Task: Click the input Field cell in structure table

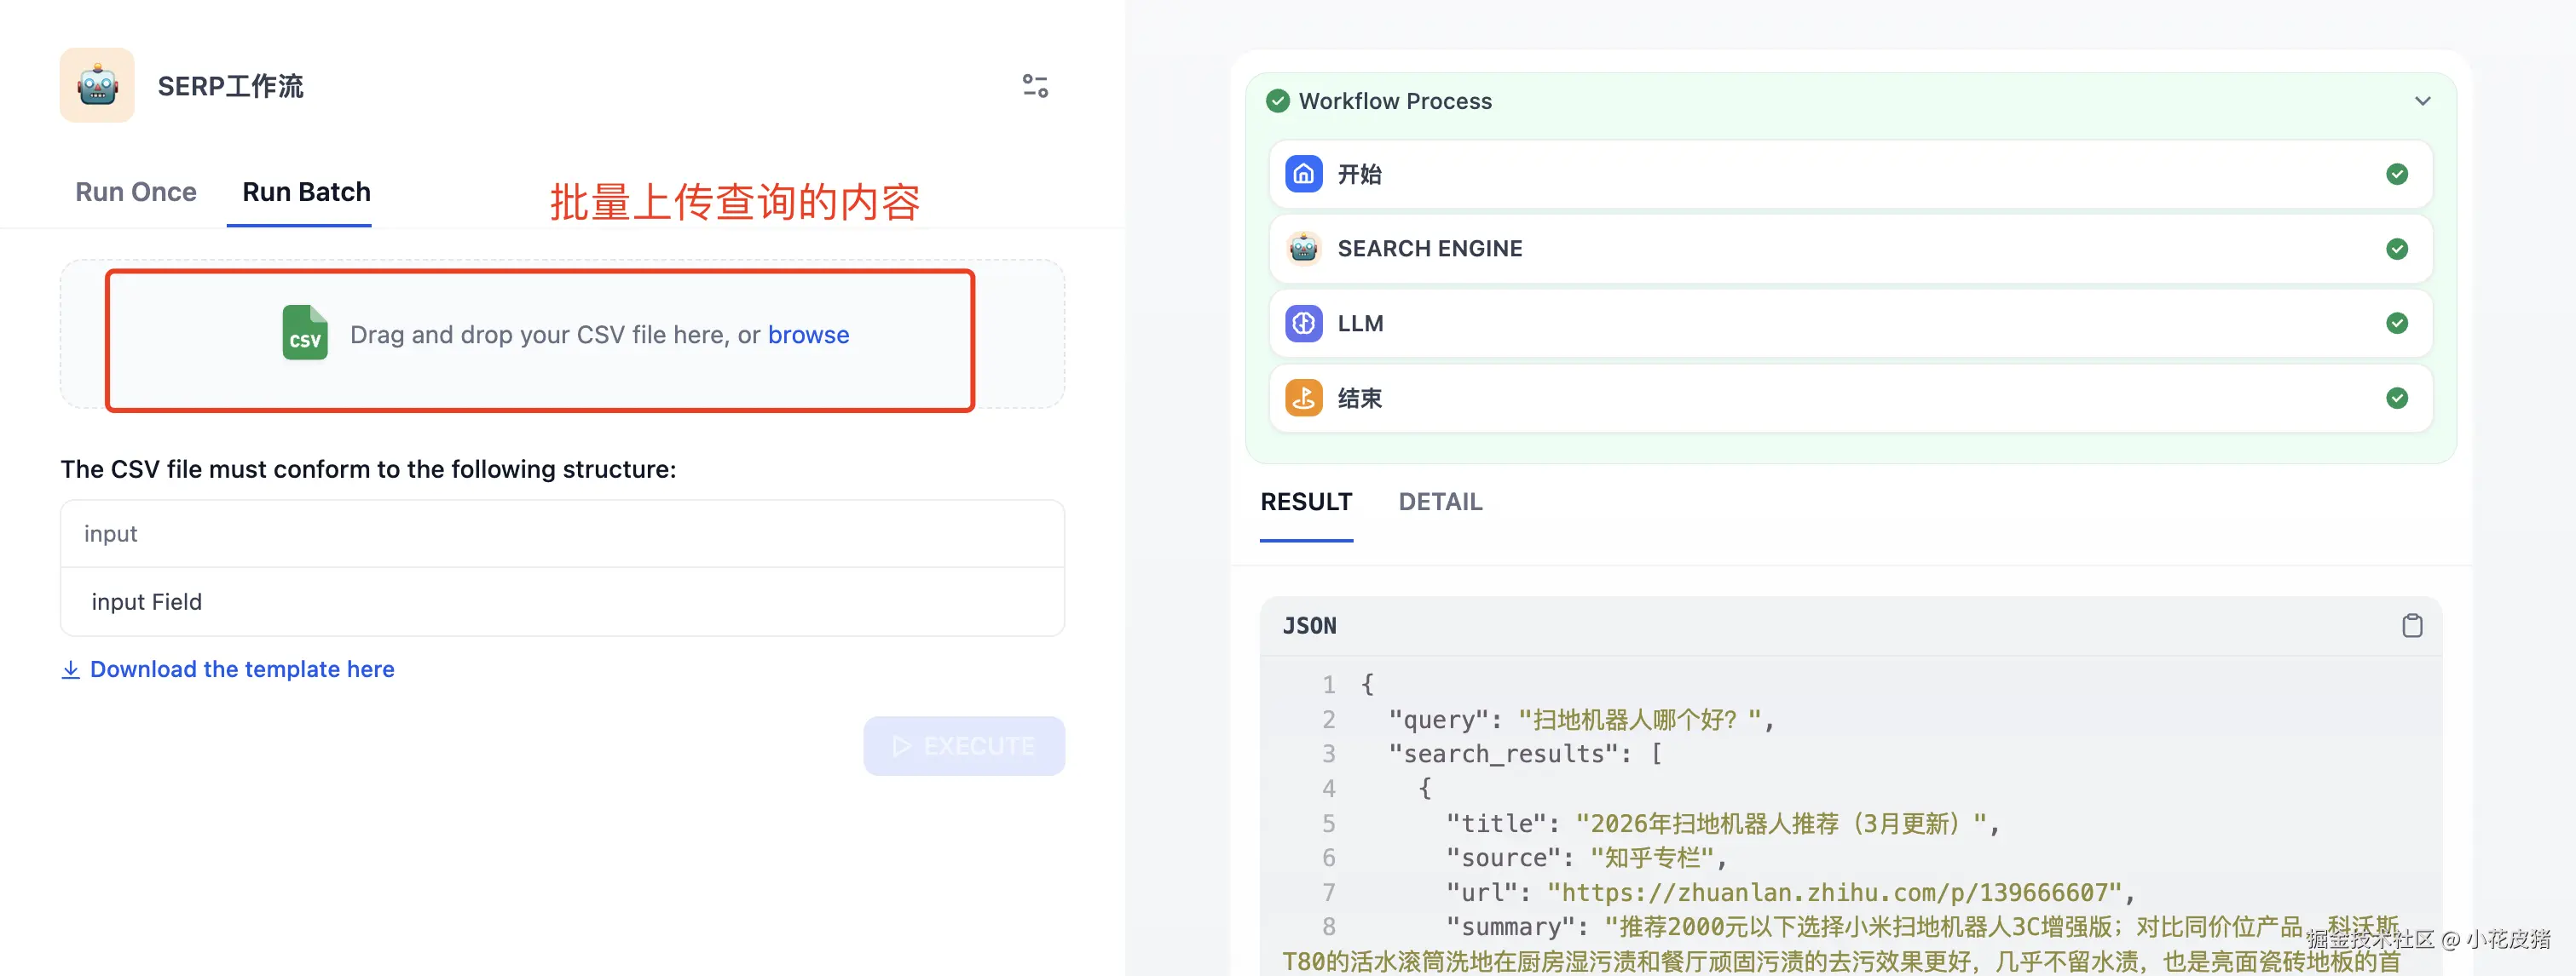Action: click(147, 601)
